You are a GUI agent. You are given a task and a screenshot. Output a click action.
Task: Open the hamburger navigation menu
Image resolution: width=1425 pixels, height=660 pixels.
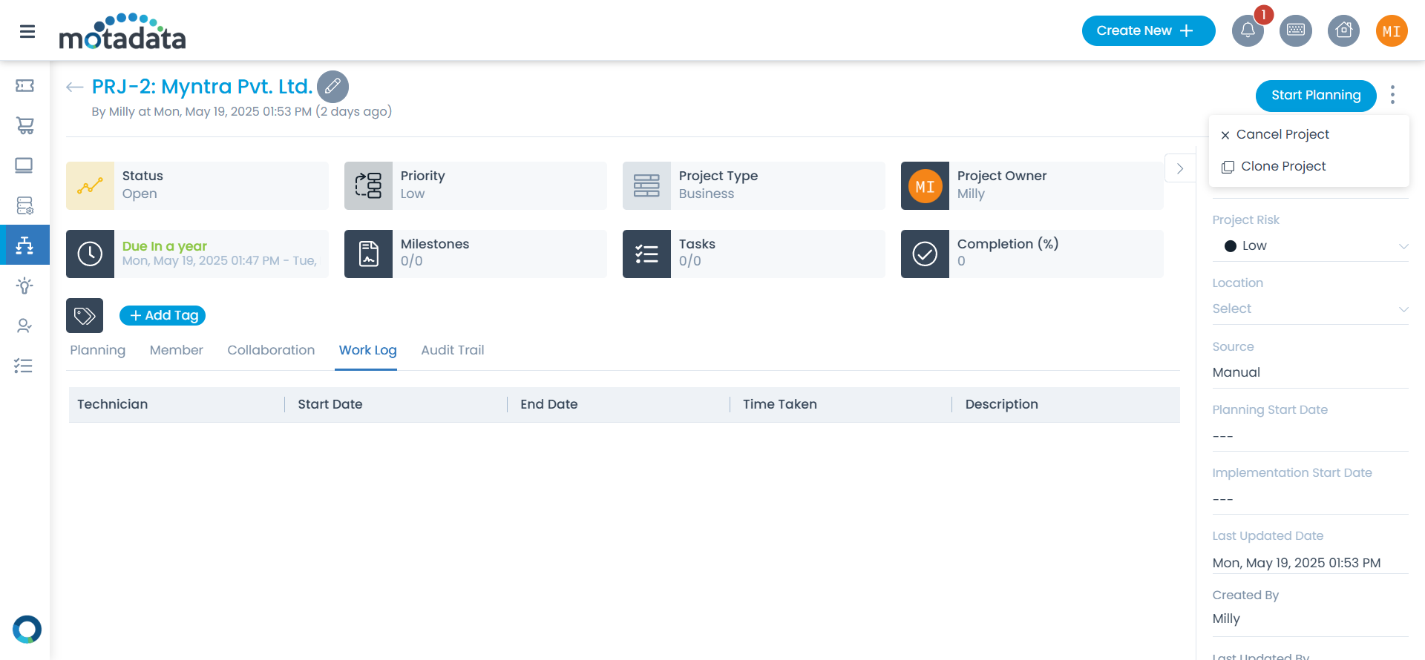27,31
